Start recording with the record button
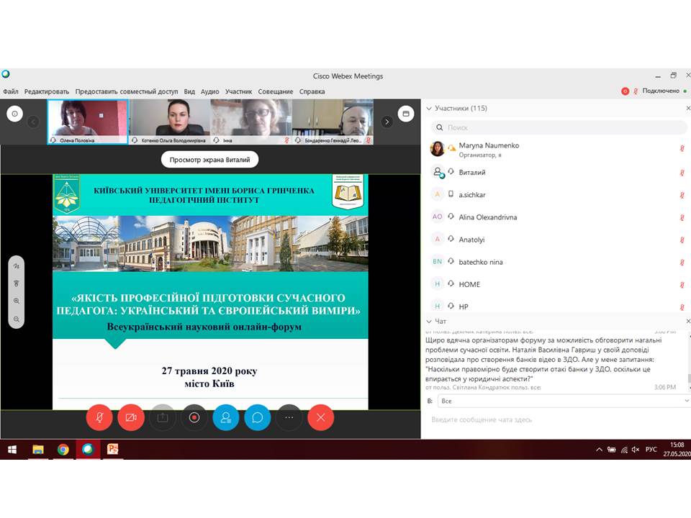691x518 pixels. coord(194,417)
